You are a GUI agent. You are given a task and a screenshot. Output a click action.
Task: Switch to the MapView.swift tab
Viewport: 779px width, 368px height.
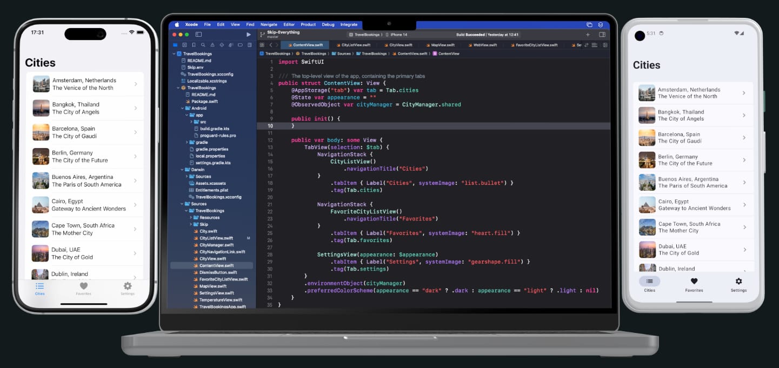[441, 45]
